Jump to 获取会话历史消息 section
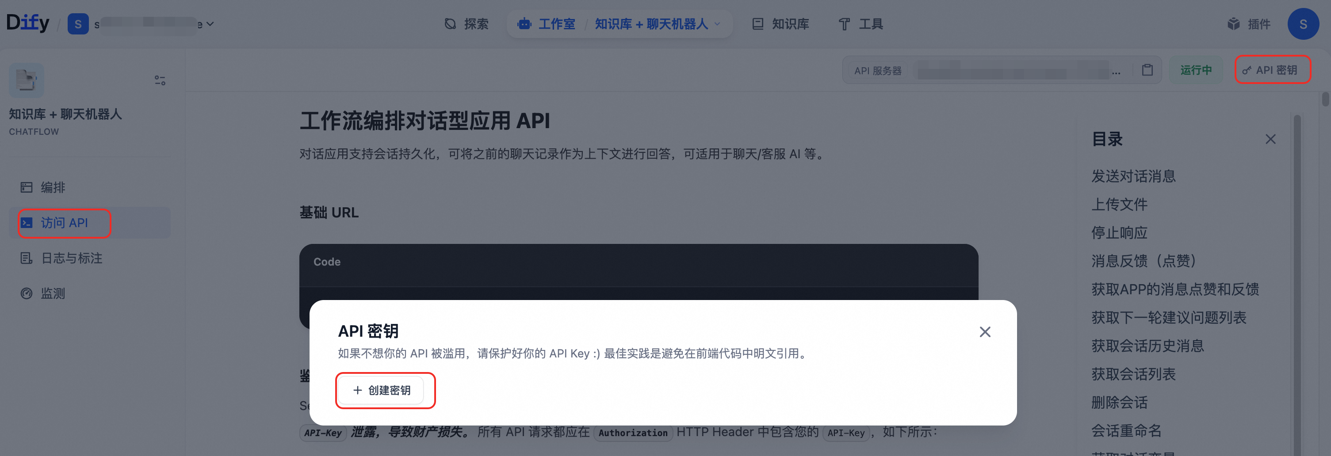Viewport: 1331px width, 456px height. (x=1147, y=346)
